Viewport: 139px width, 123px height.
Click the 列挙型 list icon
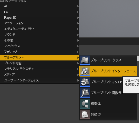point(85,115)
